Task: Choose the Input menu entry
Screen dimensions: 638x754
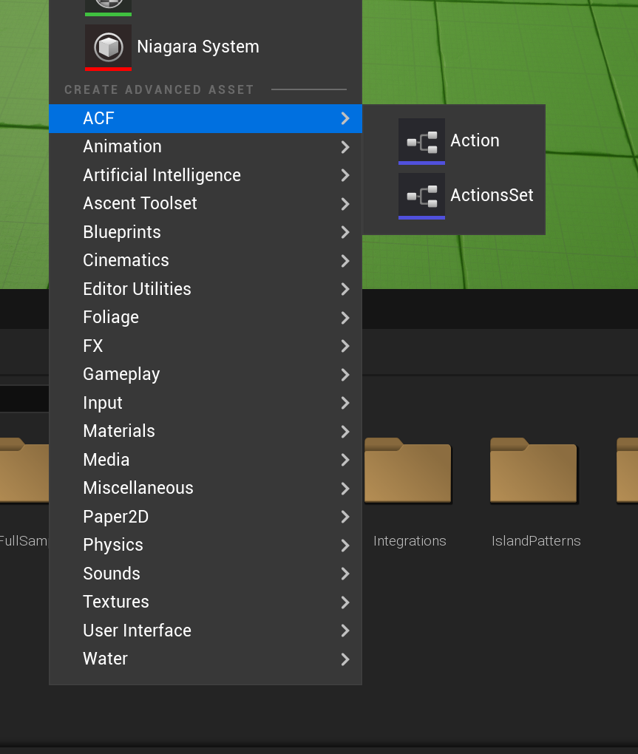Action: 103,403
